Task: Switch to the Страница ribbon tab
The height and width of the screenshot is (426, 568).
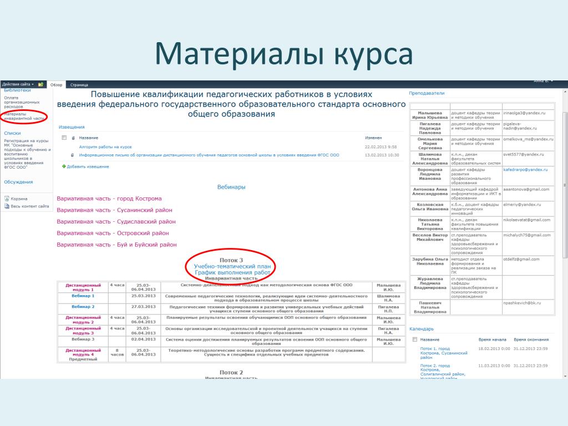Action: [79, 85]
